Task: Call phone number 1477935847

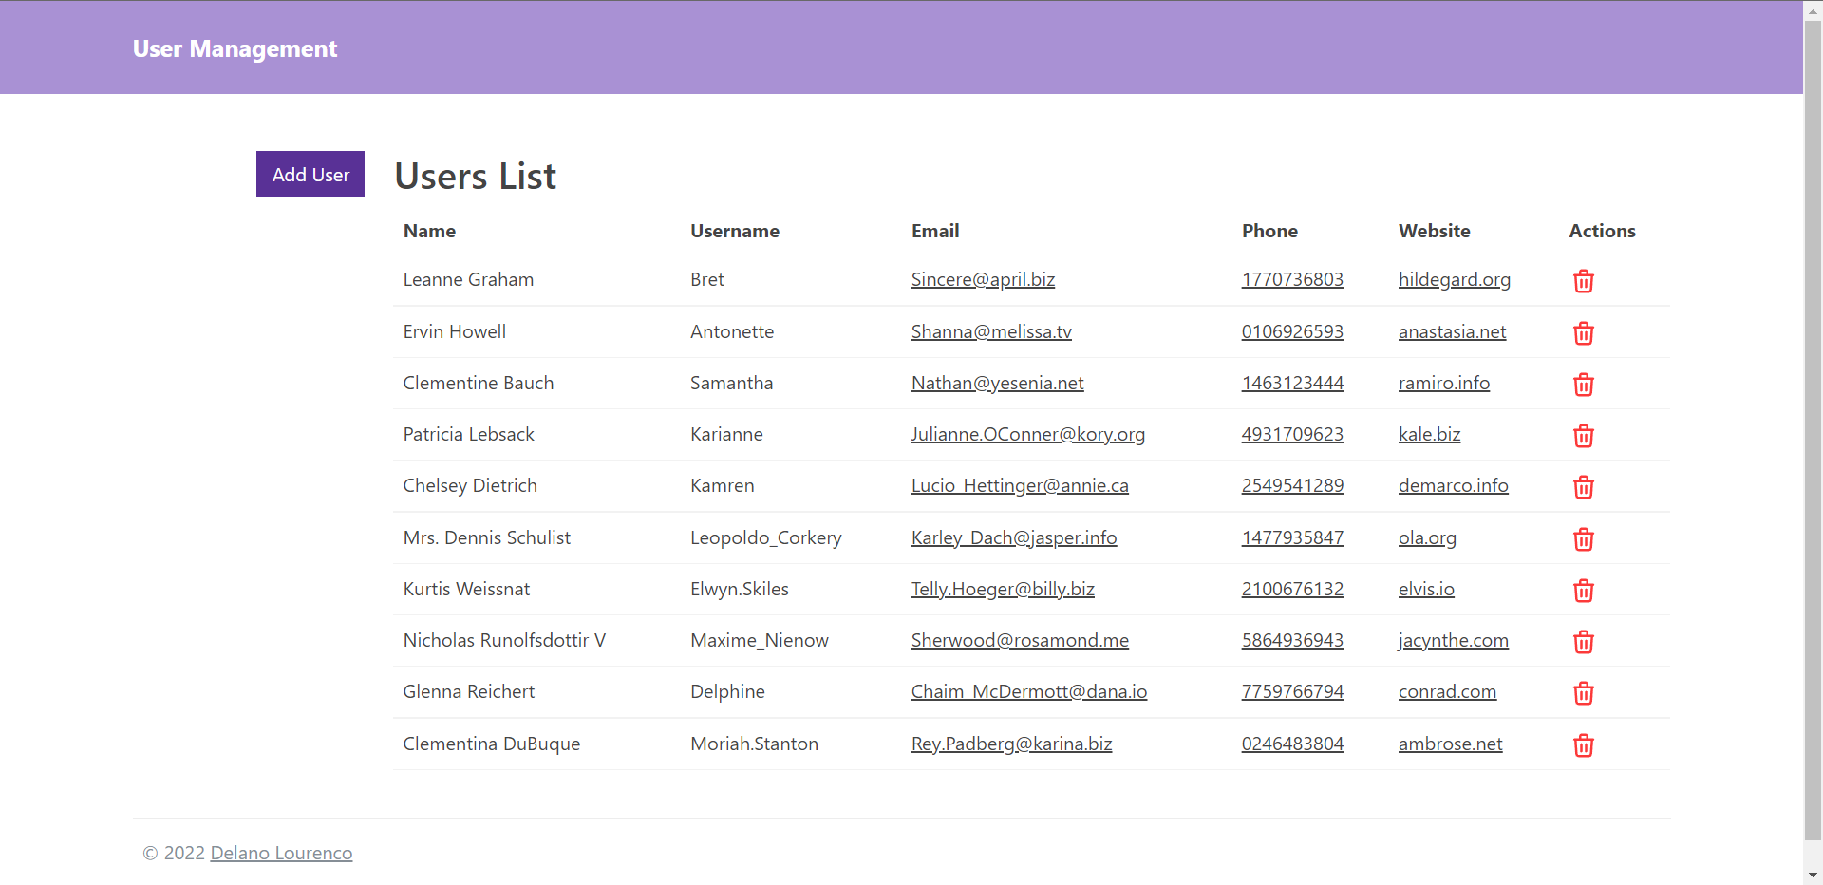Action: (x=1292, y=537)
